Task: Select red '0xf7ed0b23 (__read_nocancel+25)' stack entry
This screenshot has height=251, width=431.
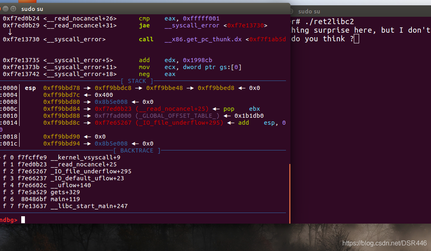Action: point(152,109)
